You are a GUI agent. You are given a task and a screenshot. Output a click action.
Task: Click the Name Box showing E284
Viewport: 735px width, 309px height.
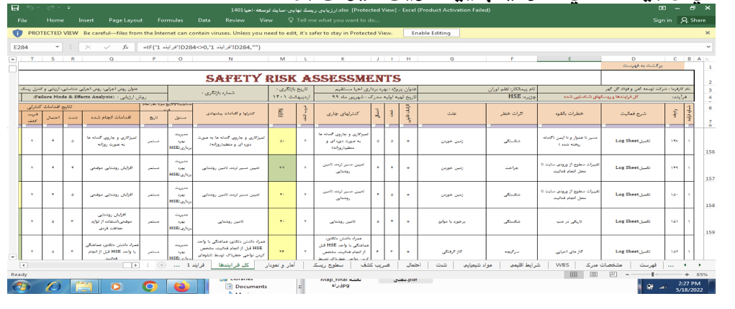32,47
